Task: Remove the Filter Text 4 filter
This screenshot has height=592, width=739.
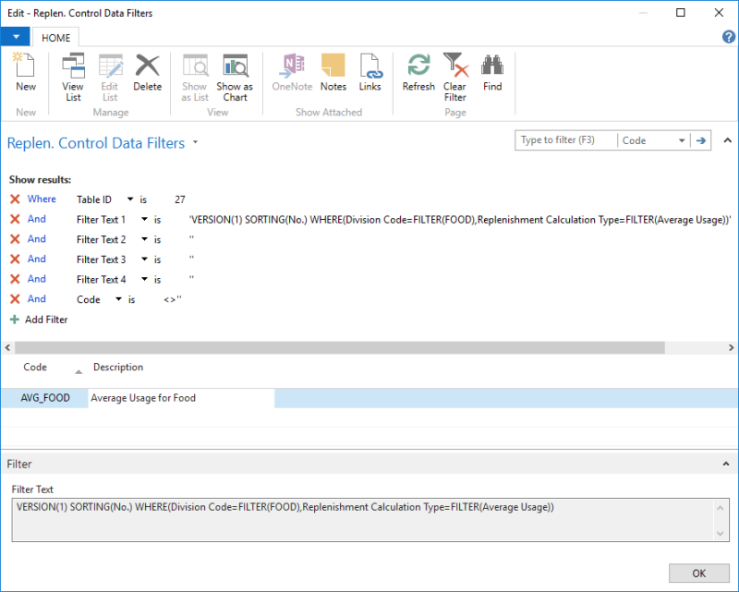Action: tap(15, 279)
